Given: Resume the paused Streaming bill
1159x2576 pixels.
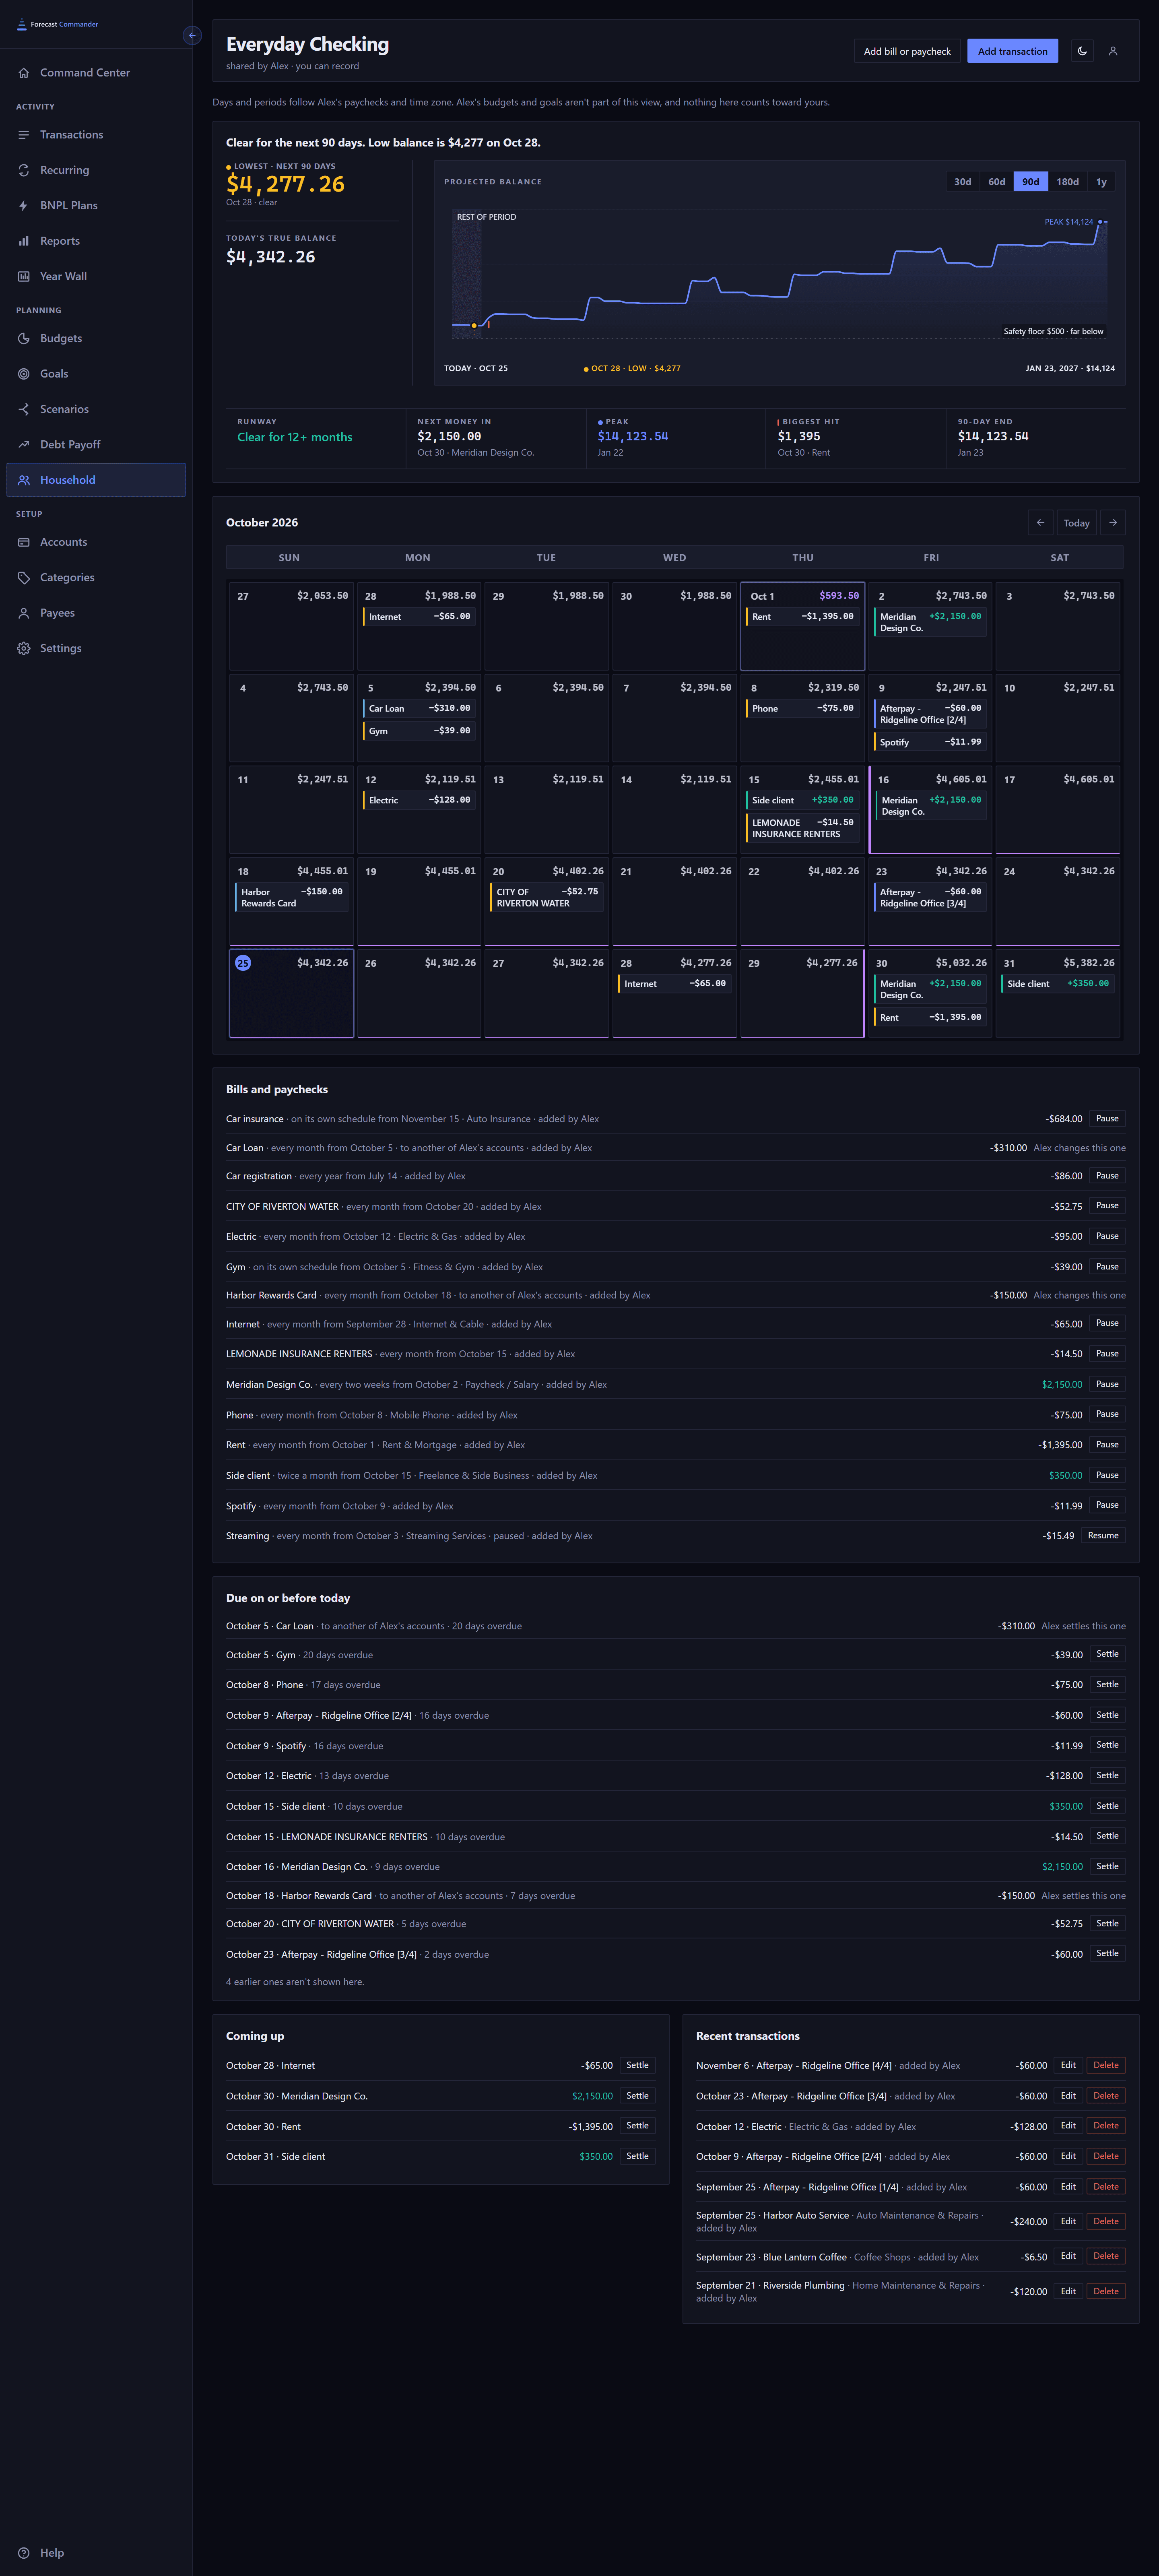Looking at the screenshot, I should pyautogui.click(x=1103, y=1535).
